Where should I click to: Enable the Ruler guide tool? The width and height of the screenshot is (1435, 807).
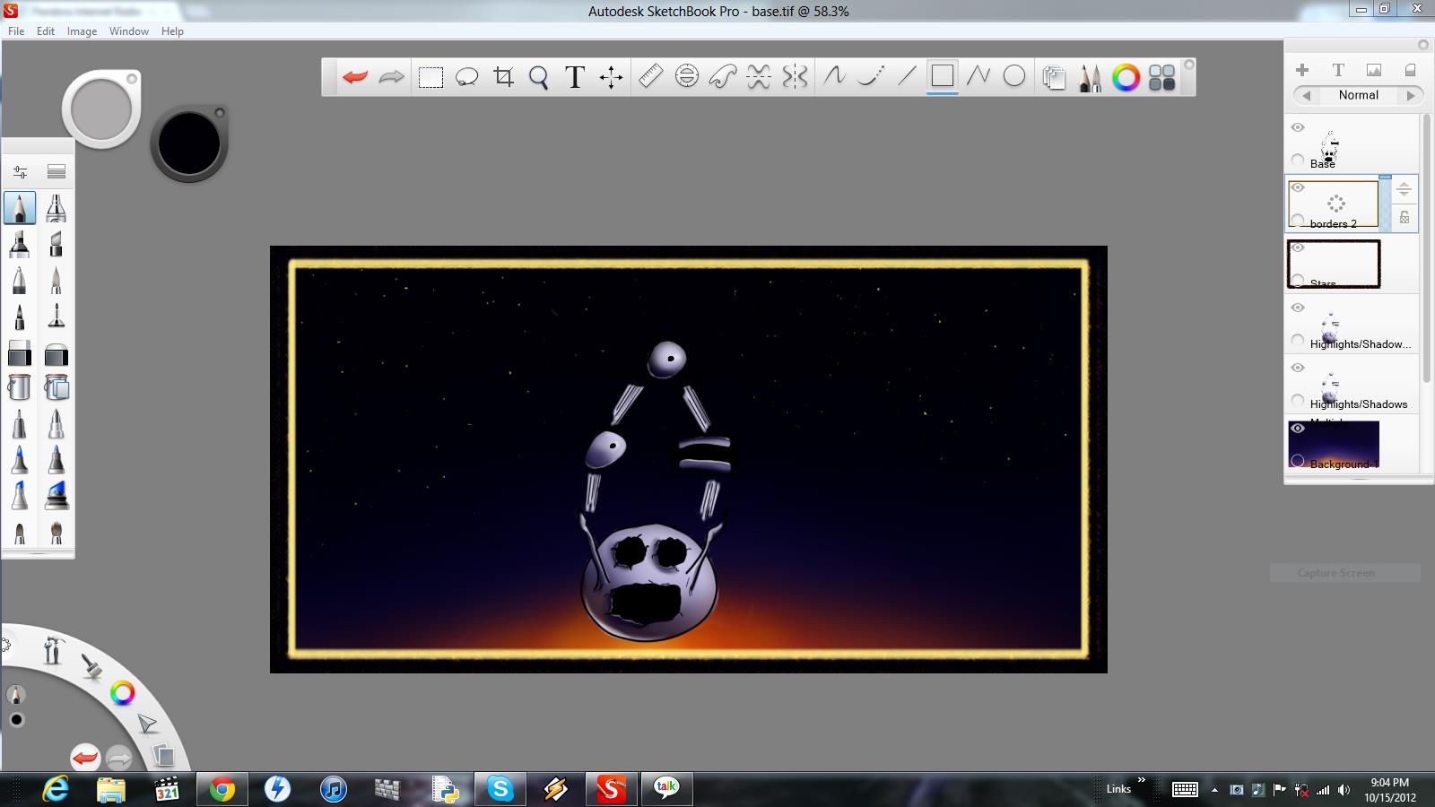[x=650, y=76]
